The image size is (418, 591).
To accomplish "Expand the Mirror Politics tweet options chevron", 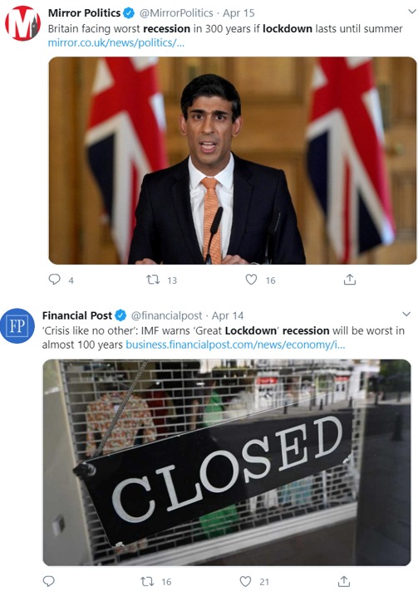I will tap(412, 12).
